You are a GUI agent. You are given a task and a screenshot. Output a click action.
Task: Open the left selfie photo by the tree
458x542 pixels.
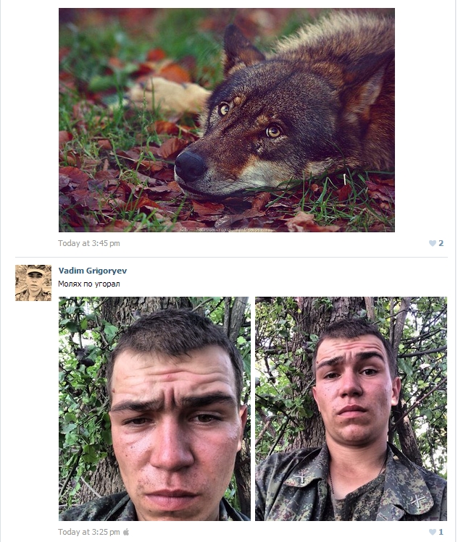(154, 408)
